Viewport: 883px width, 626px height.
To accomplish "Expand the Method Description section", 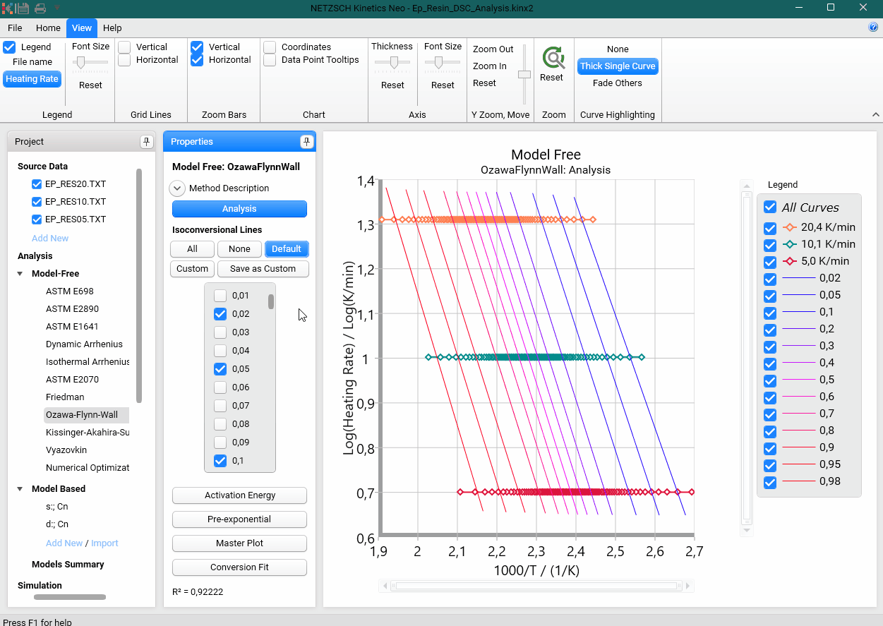I will (x=176, y=188).
